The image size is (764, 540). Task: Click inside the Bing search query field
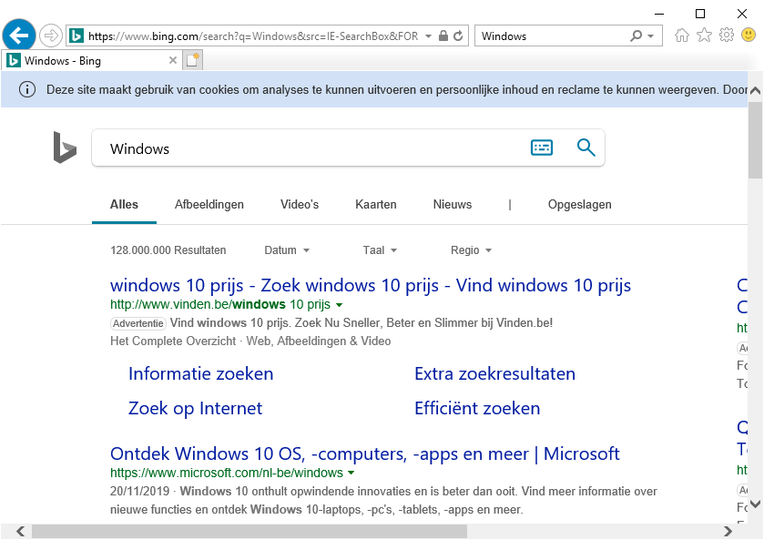[x=311, y=148]
